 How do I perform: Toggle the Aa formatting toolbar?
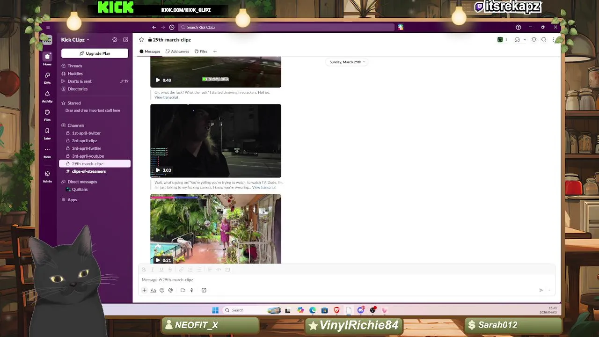[x=153, y=290]
